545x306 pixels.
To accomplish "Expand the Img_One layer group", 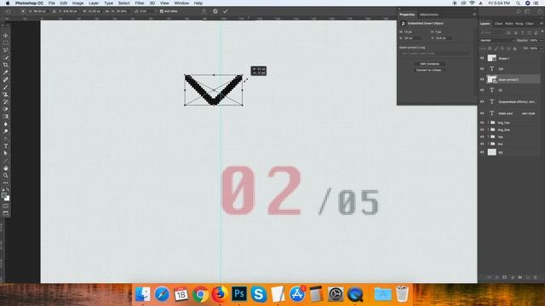I will click(488, 130).
